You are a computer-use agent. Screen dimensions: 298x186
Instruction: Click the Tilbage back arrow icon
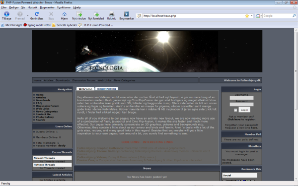point(6,14)
